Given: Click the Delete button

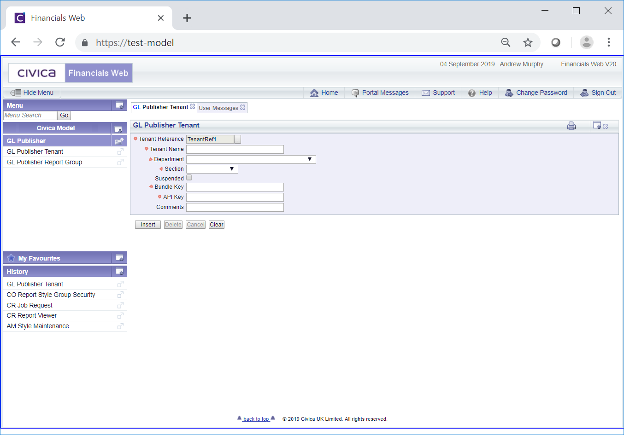Looking at the screenshot, I should click(x=173, y=225).
